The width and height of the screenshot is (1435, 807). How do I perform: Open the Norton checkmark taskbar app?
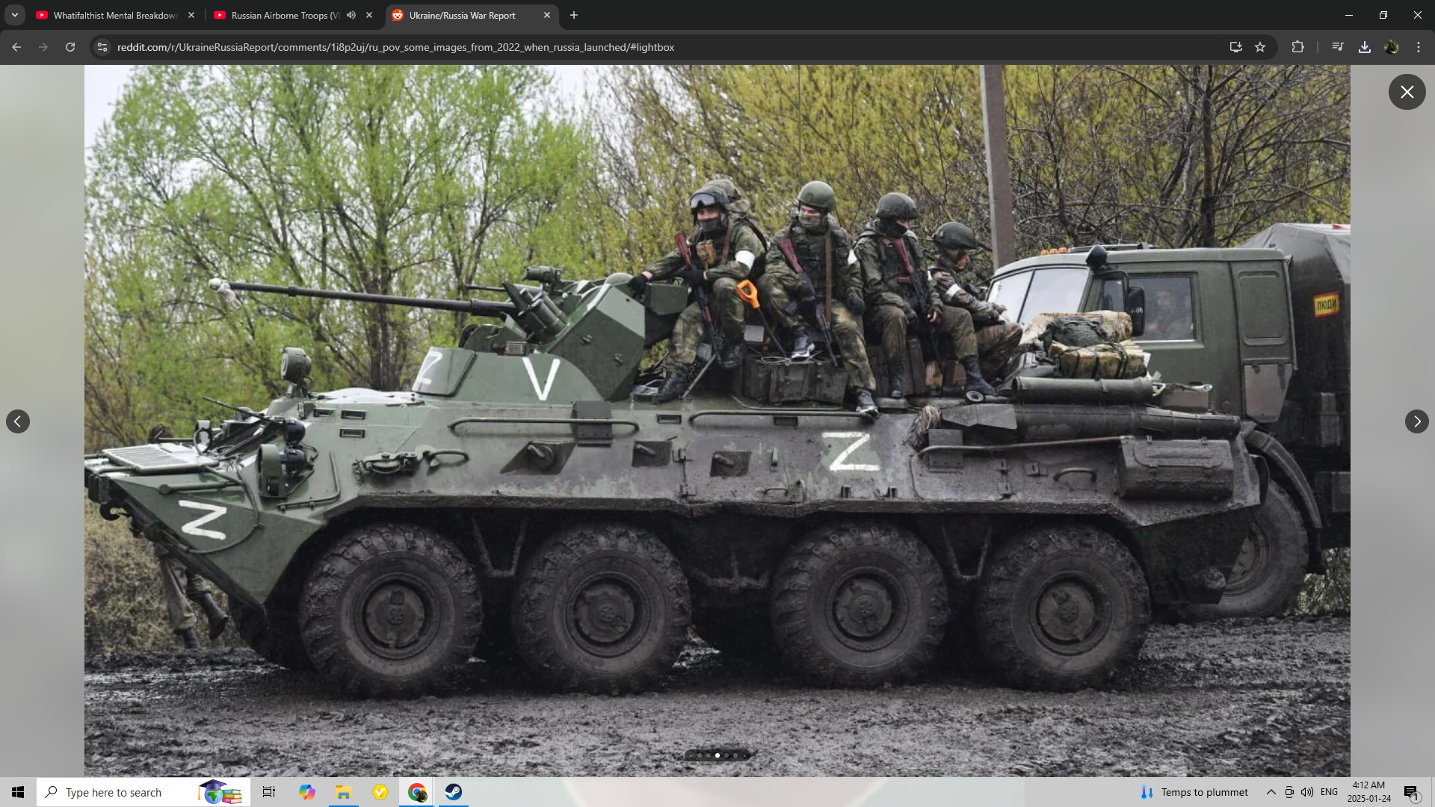[x=380, y=792]
